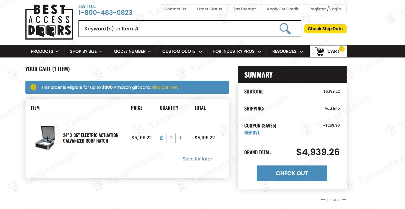The height and width of the screenshot is (209, 405).
Task: Click the Best Access Doors logo
Action: 49,22
